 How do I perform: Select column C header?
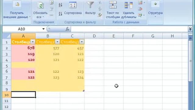(x=72, y=36)
